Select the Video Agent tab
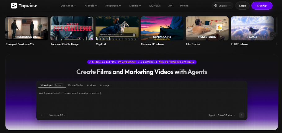Screen dimensions: 282x133 coord(47,85)
